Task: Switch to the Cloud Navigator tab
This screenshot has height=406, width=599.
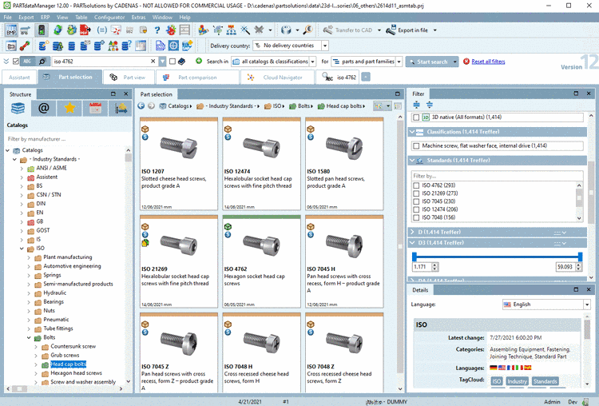Action: (x=277, y=78)
